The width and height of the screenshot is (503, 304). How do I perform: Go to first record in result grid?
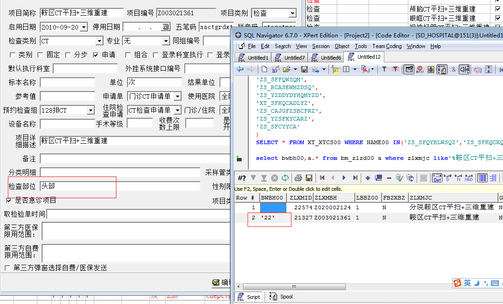point(322,178)
